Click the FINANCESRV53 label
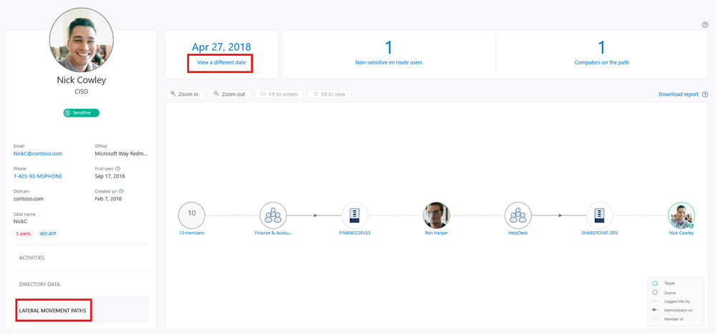 pos(355,233)
